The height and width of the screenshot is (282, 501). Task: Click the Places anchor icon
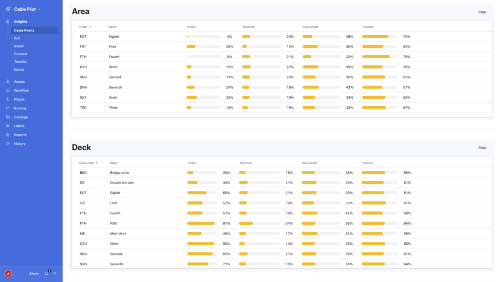pos(8,99)
